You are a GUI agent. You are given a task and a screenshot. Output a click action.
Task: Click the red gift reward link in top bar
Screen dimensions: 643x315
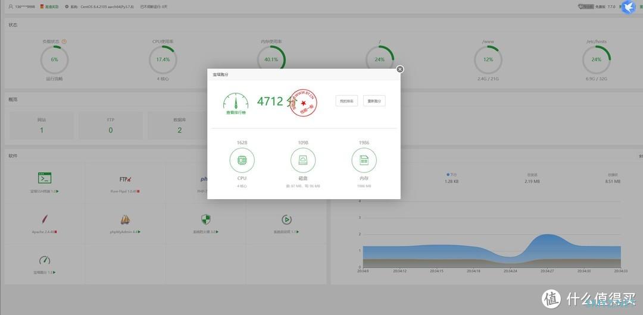coord(49,7)
